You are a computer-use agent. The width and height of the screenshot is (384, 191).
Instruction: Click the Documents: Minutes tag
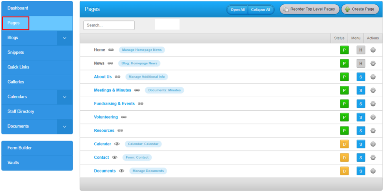click(164, 90)
